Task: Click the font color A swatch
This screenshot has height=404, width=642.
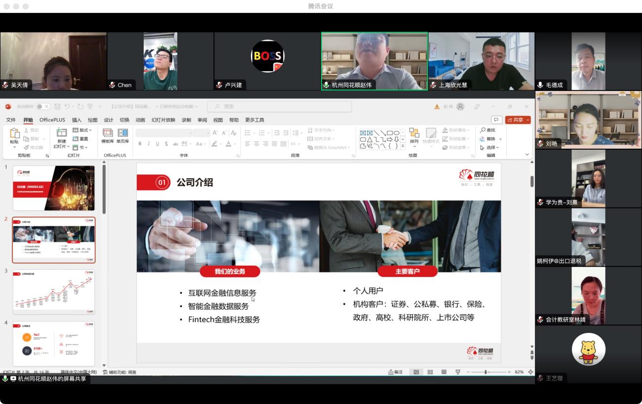Action: click(x=228, y=144)
